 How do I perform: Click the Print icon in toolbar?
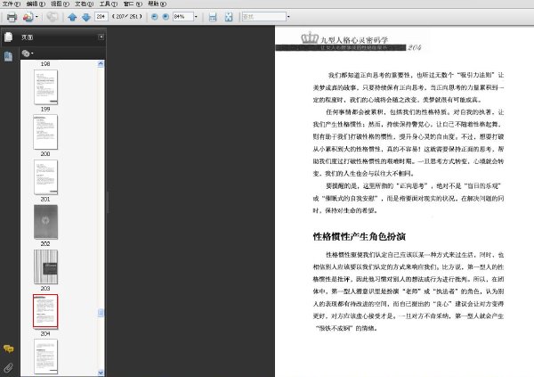tap(12, 17)
